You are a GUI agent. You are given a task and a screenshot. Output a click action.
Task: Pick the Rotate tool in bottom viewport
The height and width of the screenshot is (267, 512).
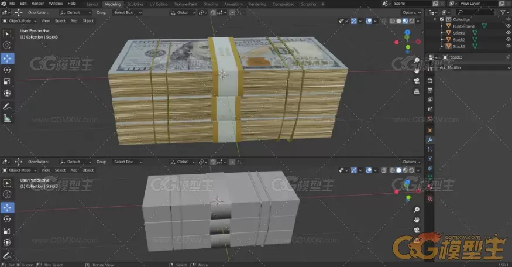point(7,220)
